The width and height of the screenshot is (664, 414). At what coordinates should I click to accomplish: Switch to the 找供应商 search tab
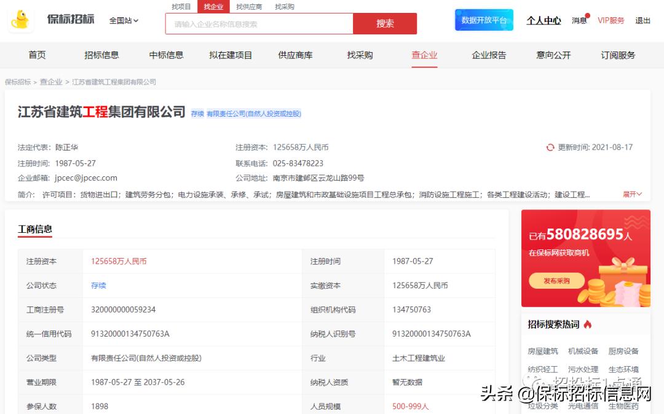tap(249, 7)
